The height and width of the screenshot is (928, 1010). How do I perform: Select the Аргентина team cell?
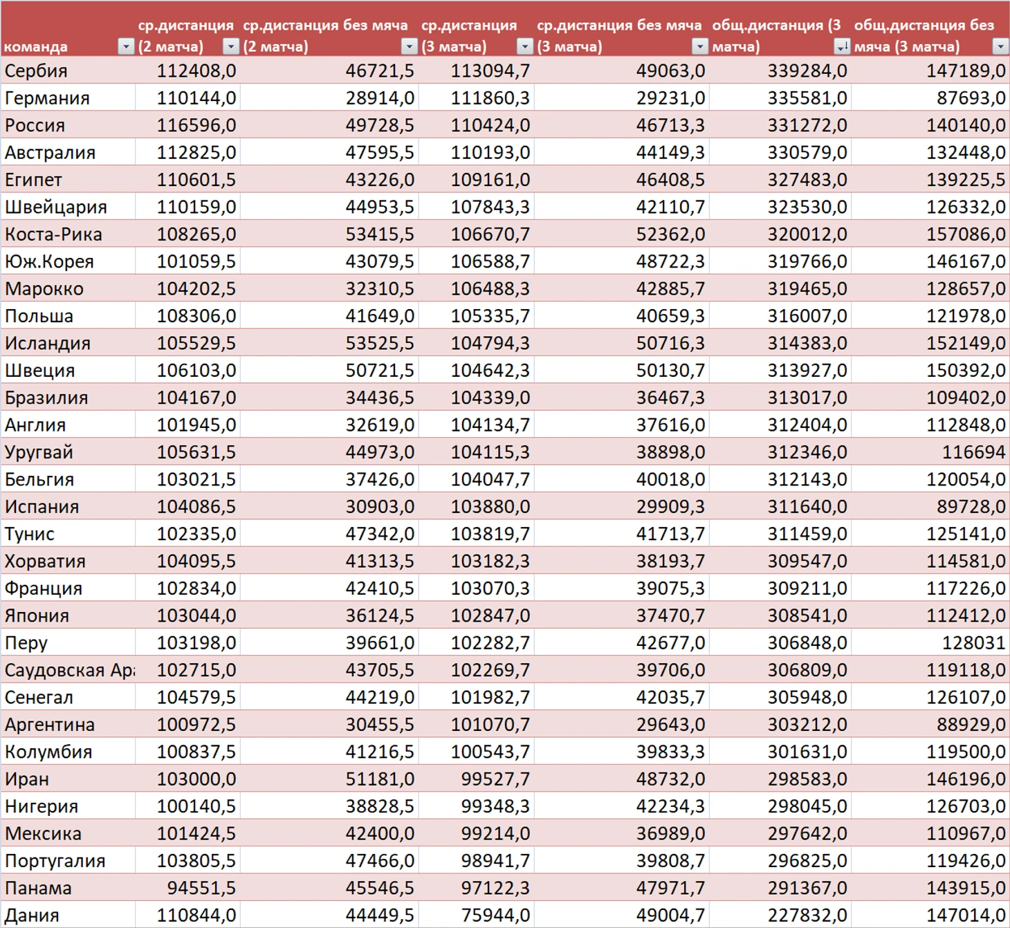[68, 725]
